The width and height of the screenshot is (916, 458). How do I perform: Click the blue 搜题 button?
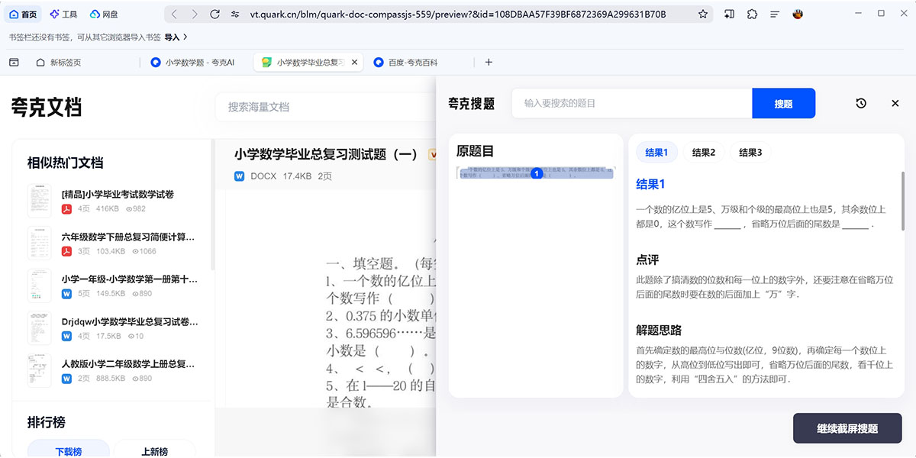pos(784,103)
